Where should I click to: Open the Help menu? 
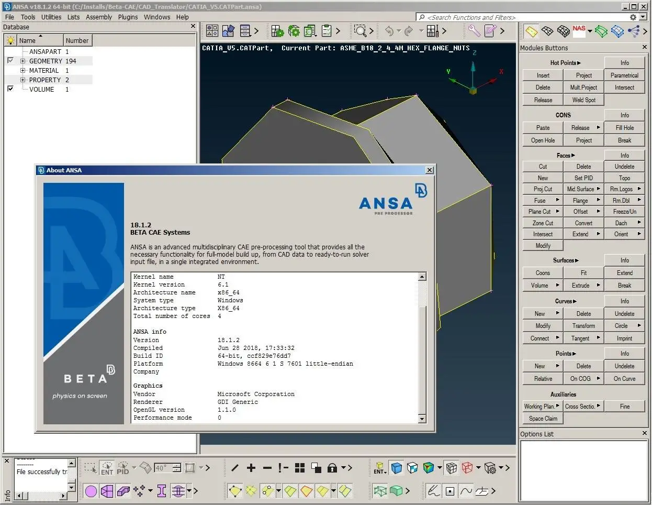182,17
